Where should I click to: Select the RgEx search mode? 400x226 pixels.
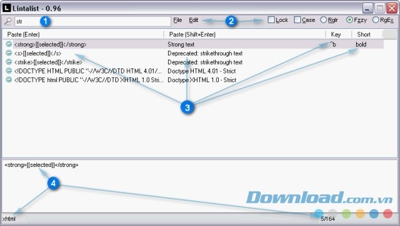point(376,19)
